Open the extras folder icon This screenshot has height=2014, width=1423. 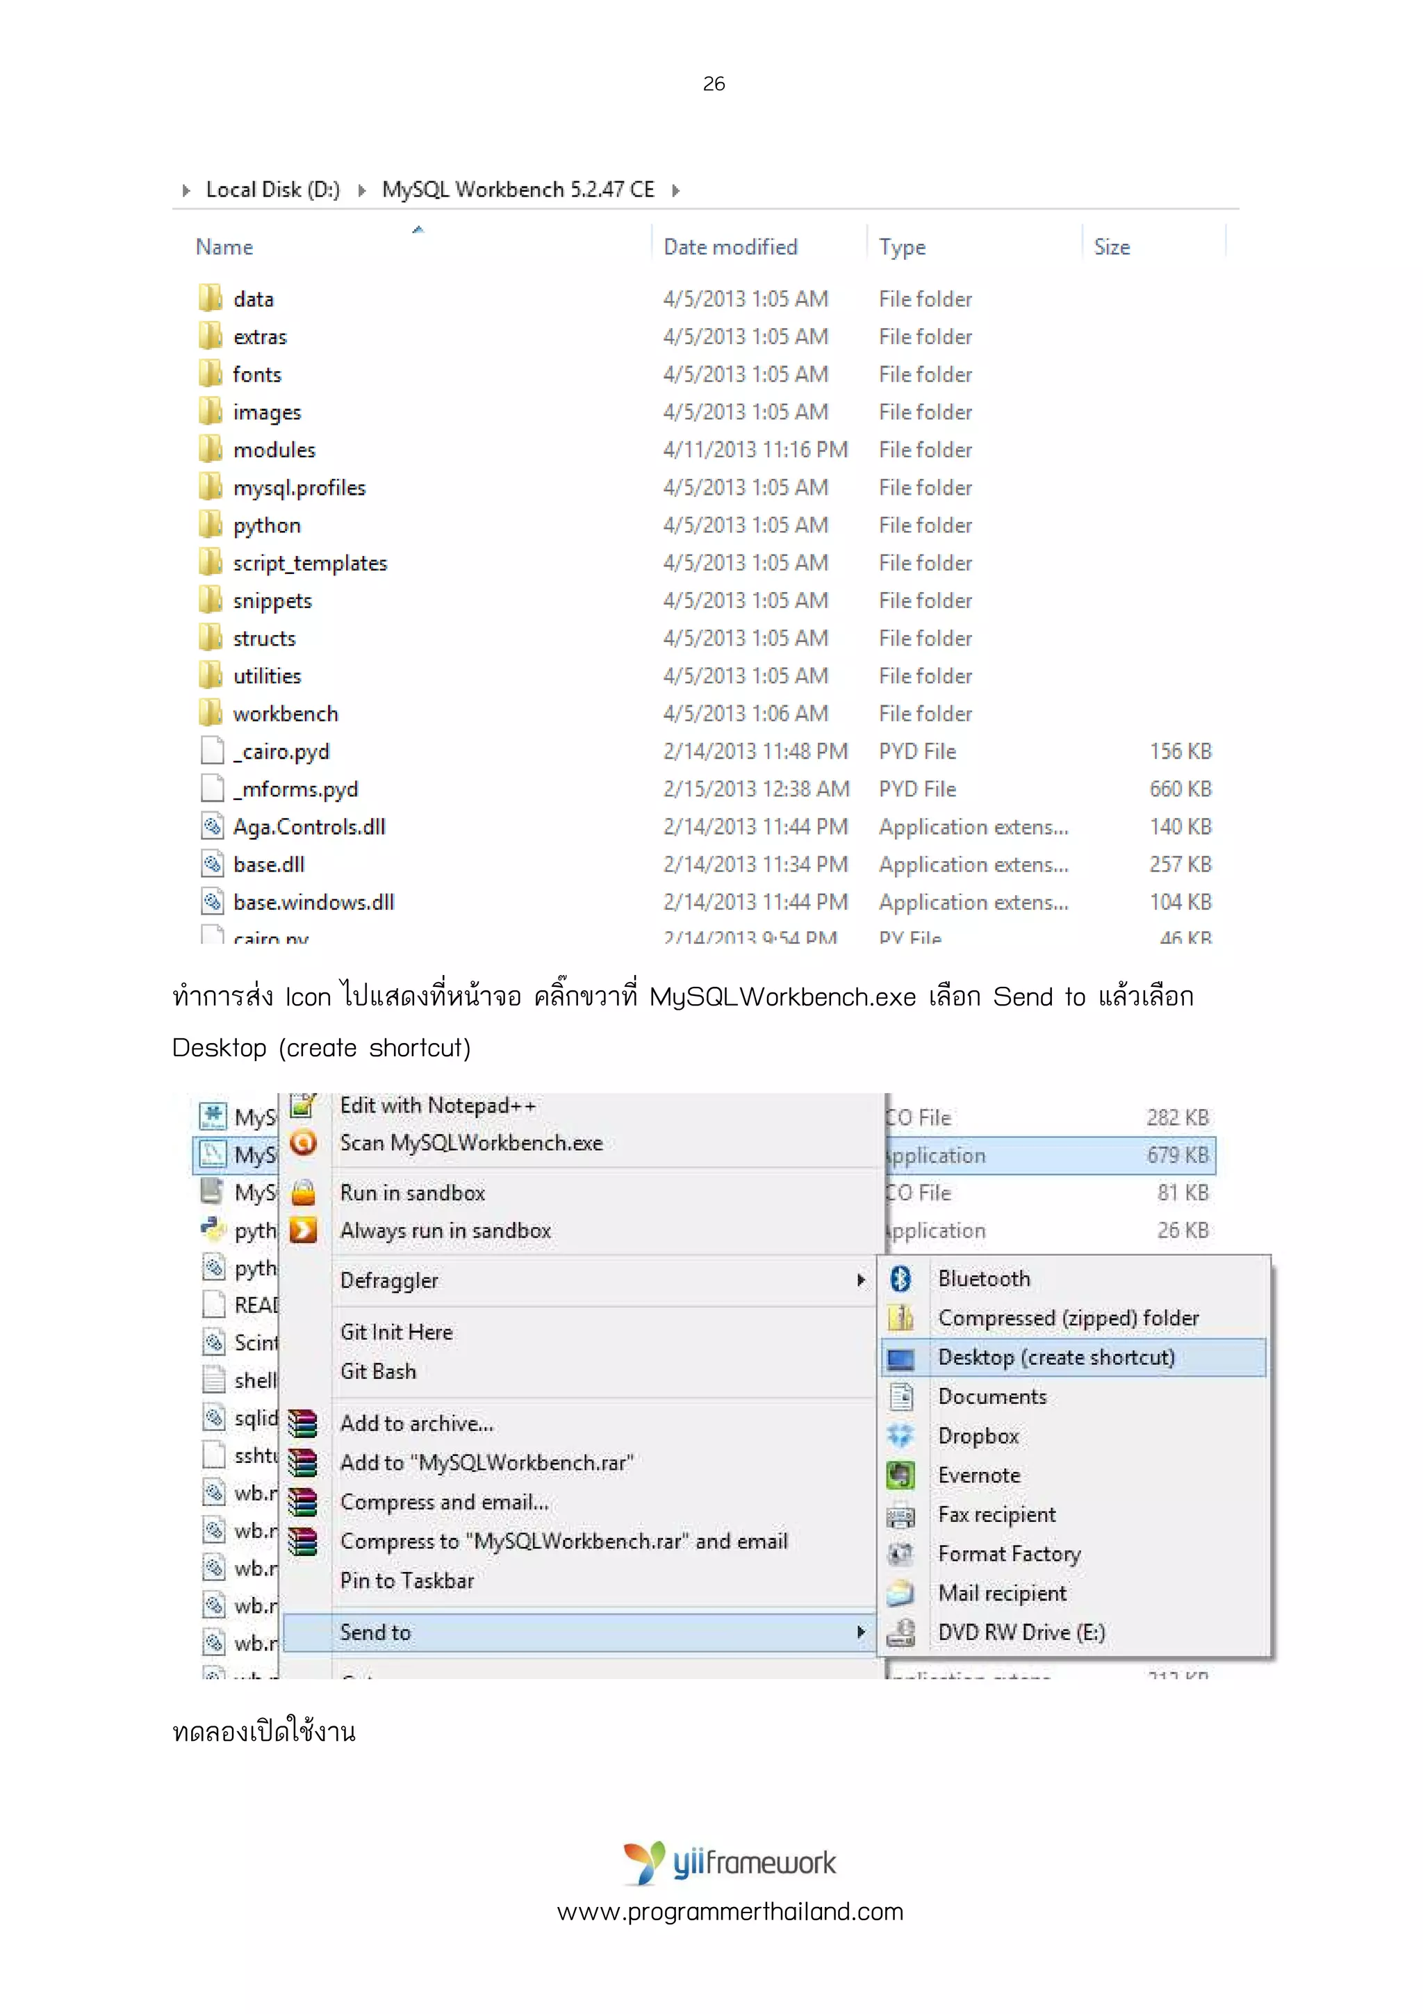(211, 336)
